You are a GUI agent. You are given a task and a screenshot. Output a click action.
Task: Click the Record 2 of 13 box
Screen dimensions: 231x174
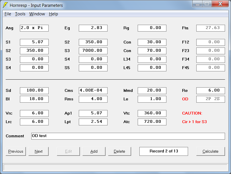[x=164, y=151]
